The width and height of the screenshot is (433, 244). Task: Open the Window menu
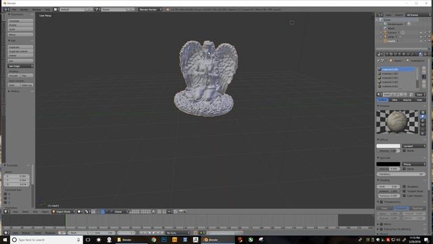[37, 9]
